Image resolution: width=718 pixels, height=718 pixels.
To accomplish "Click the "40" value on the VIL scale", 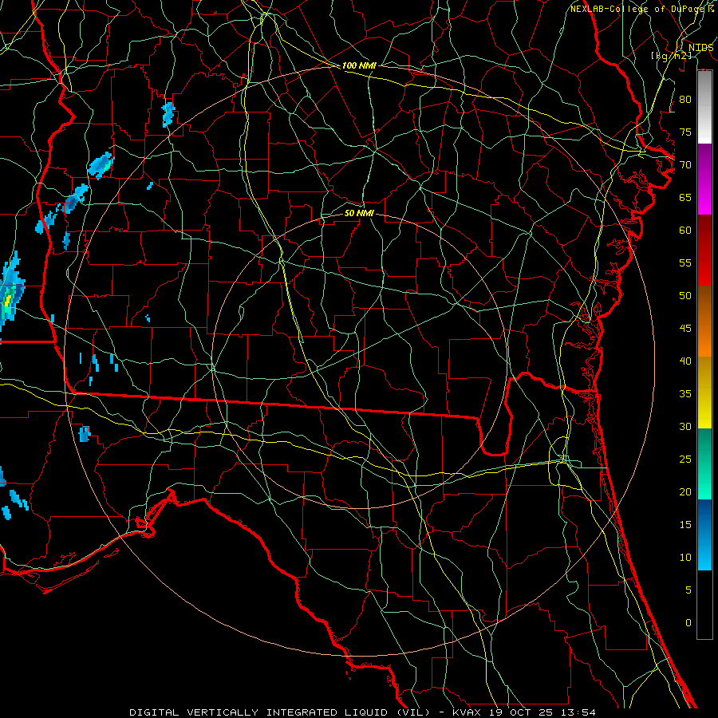I will click(x=685, y=361).
